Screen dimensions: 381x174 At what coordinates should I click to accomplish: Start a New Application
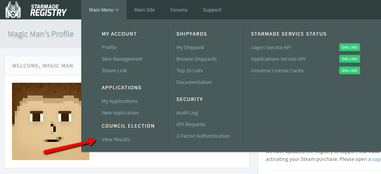(120, 113)
